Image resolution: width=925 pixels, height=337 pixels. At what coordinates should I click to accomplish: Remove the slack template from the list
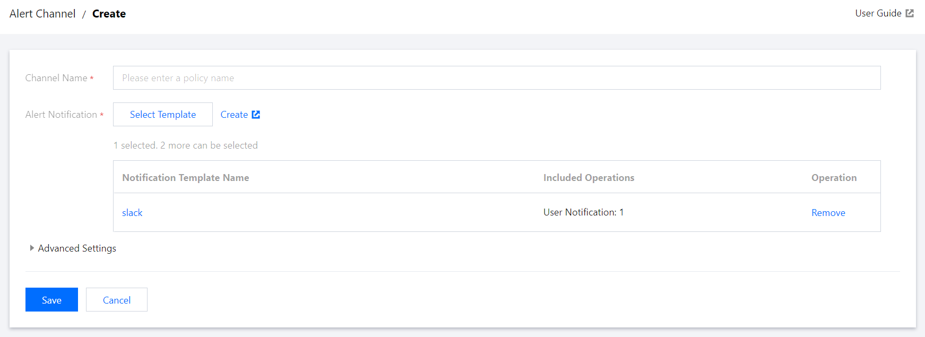pyautogui.click(x=828, y=213)
